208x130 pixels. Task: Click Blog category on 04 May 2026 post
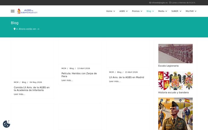[24, 82]
